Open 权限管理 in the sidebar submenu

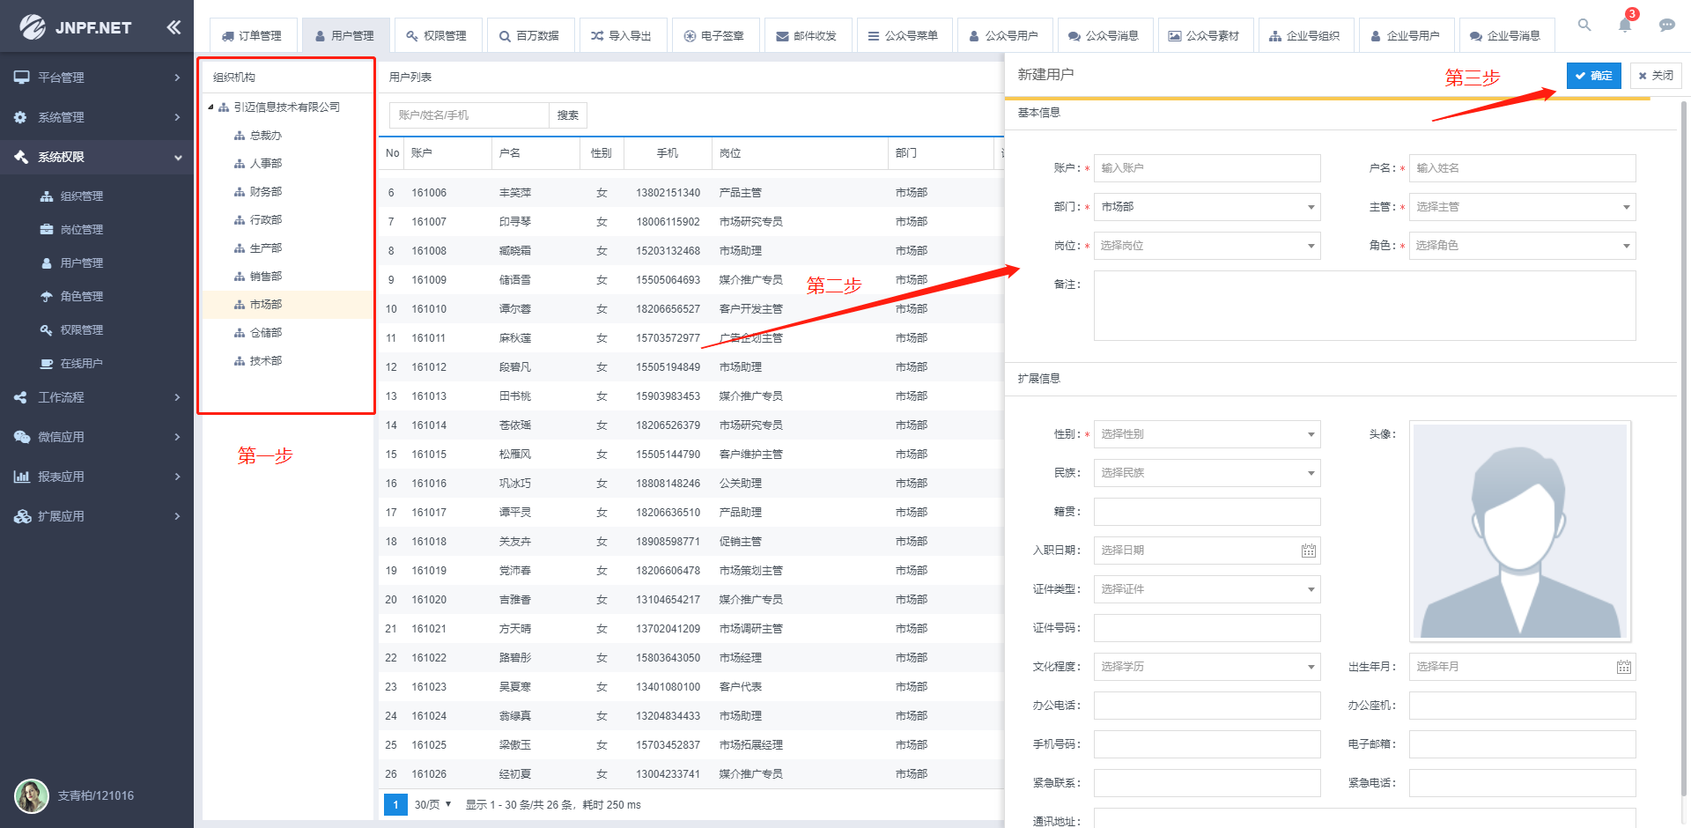point(81,330)
